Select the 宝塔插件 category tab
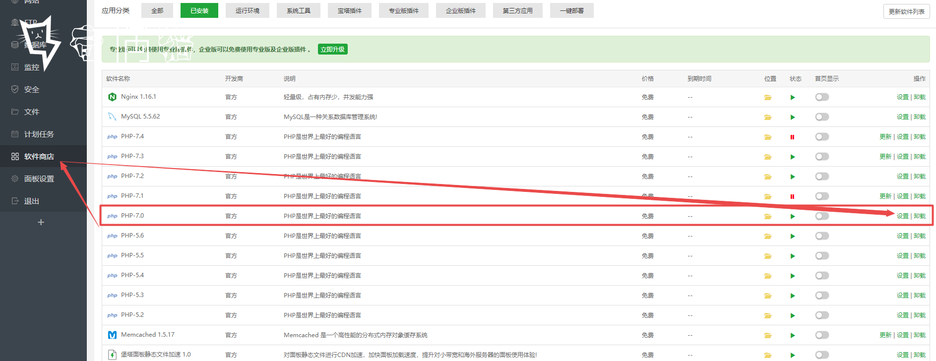Image resolution: width=936 pixels, height=361 pixels. click(x=350, y=10)
